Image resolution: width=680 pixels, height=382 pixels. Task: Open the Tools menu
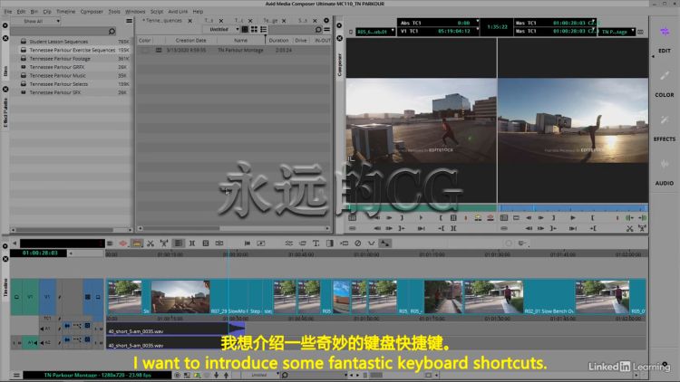(x=114, y=11)
